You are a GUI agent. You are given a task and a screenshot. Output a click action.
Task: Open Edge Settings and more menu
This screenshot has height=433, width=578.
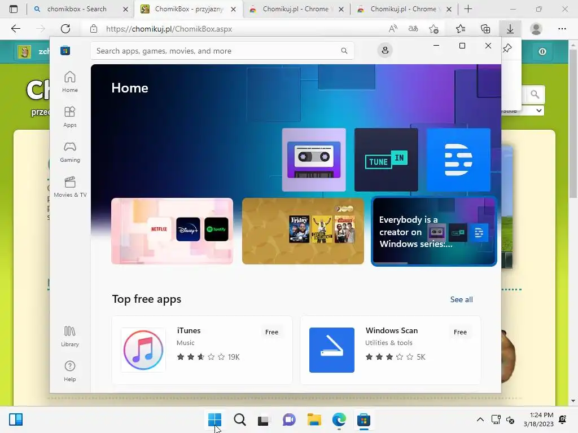point(562,29)
